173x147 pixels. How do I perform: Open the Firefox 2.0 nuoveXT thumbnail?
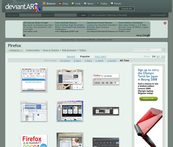[x=34, y=141]
